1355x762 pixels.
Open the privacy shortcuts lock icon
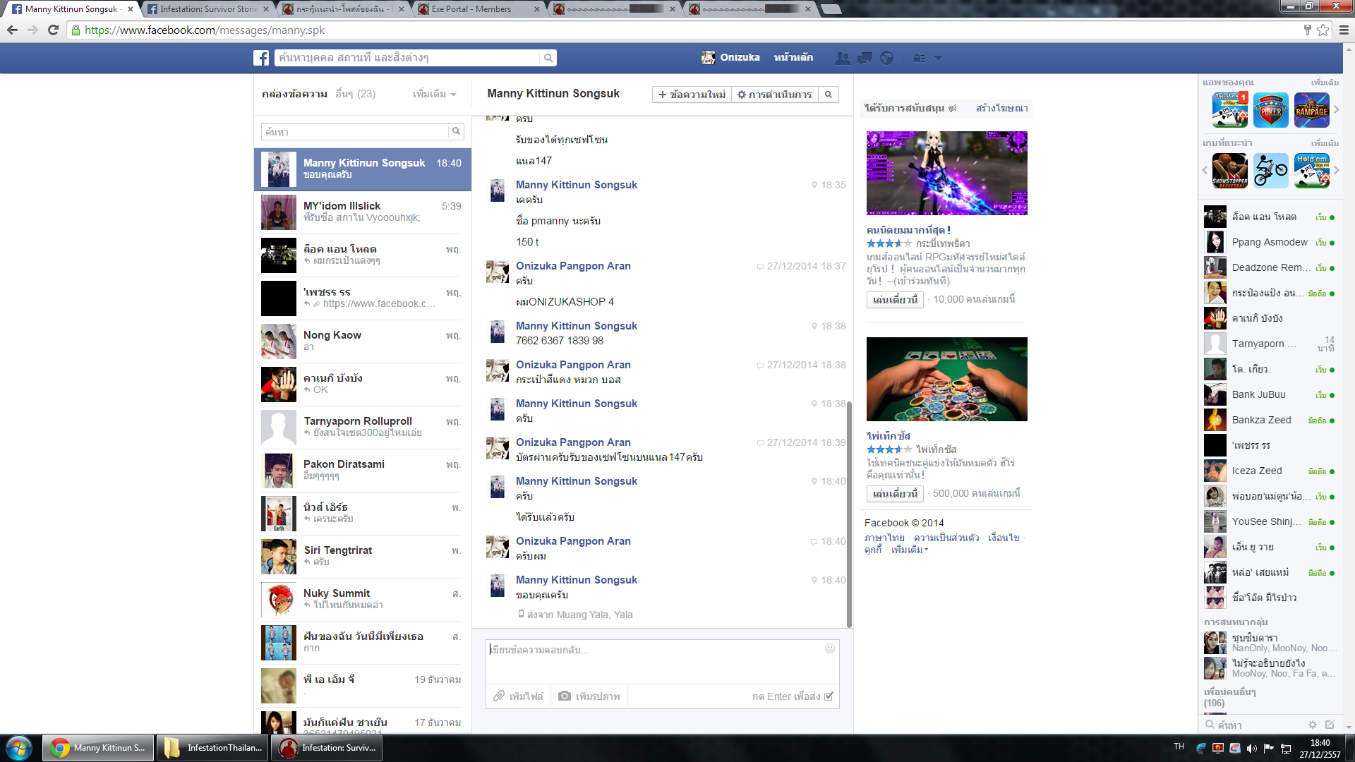[919, 58]
